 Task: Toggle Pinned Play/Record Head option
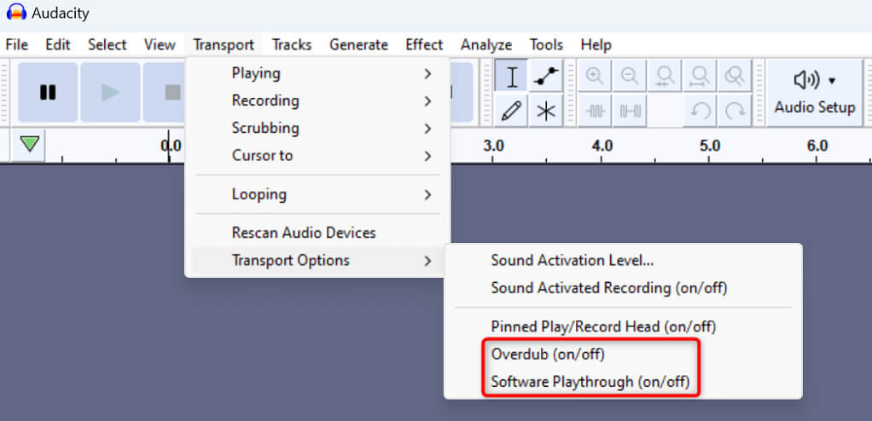point(603,326)
